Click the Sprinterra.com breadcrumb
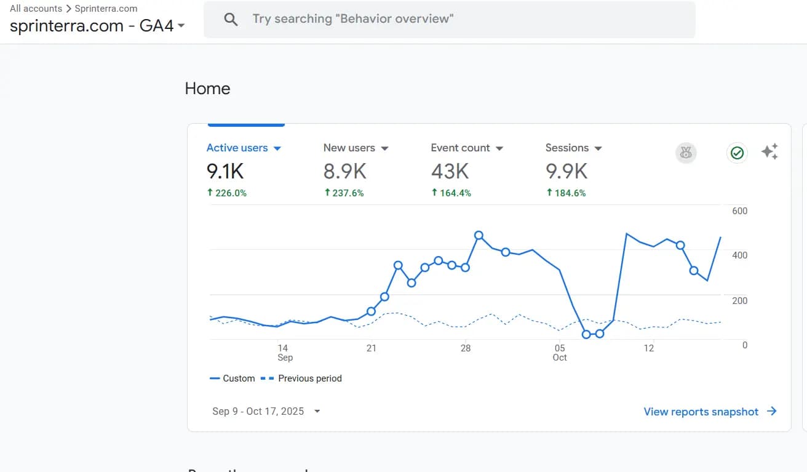Image resolution: width=807 pixels, height=472 pixels. coord(106,9)
